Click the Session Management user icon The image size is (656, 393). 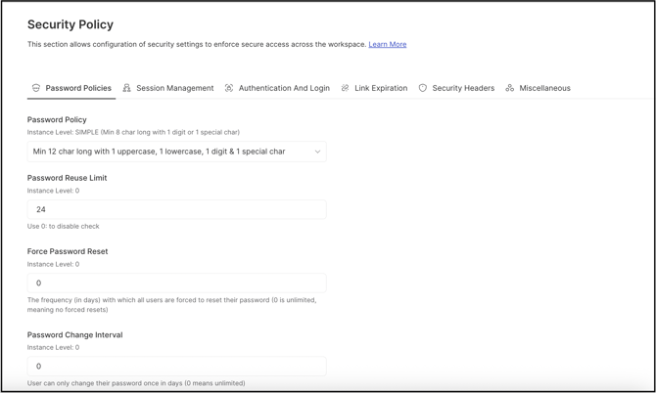click(126, 88)
